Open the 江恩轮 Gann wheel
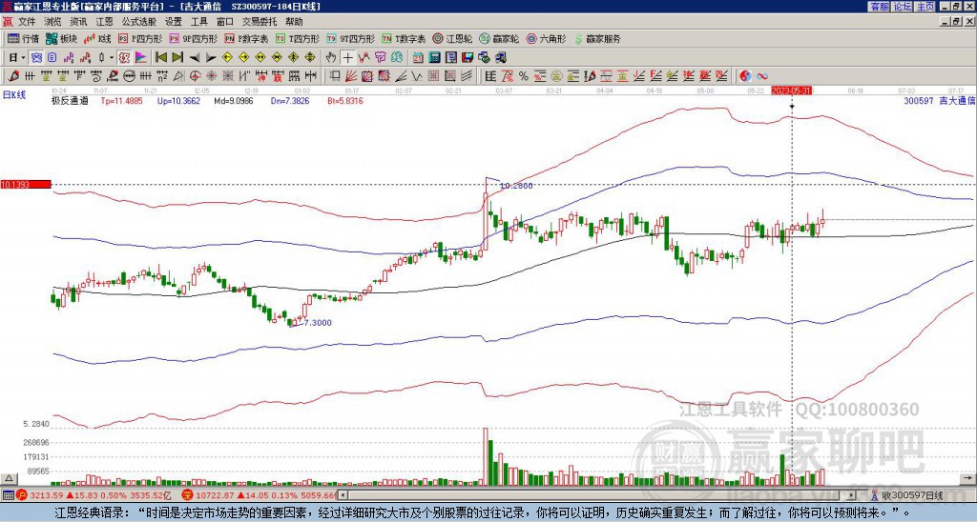This screenshot has width=977, height=522. click(453, 38)
